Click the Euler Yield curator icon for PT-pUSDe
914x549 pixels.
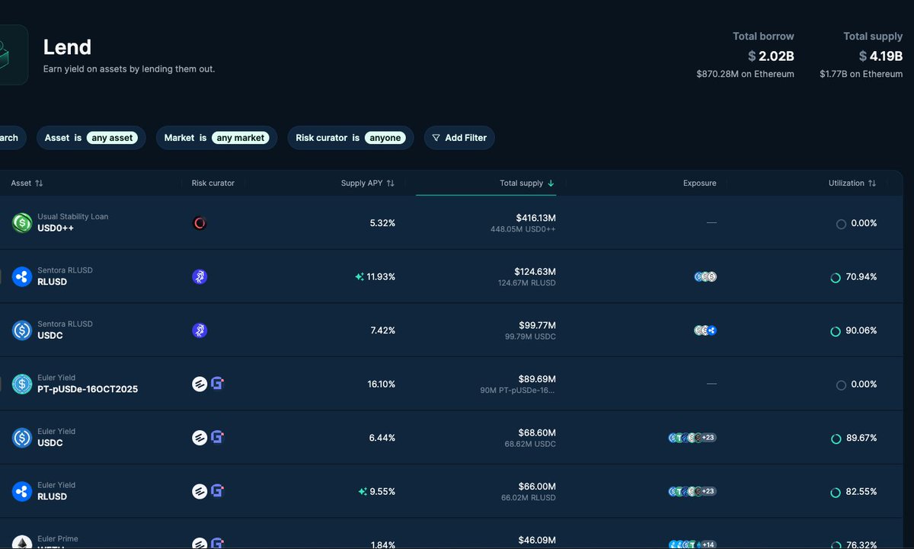click(x=199, y=384)
